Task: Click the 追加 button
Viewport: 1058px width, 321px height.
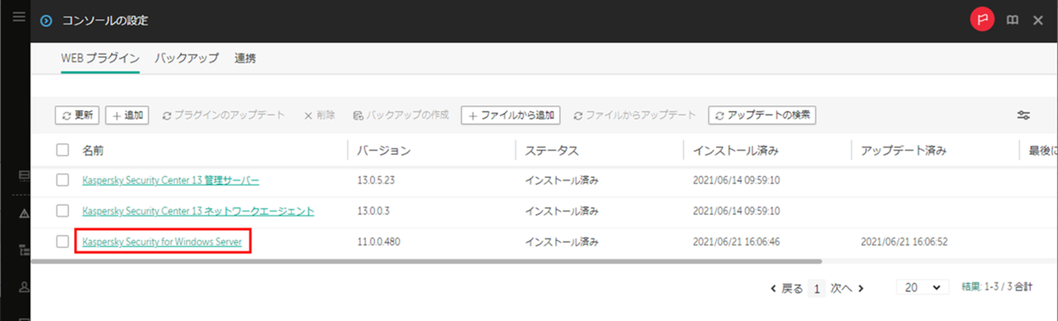Action: (x=127, y=115)
